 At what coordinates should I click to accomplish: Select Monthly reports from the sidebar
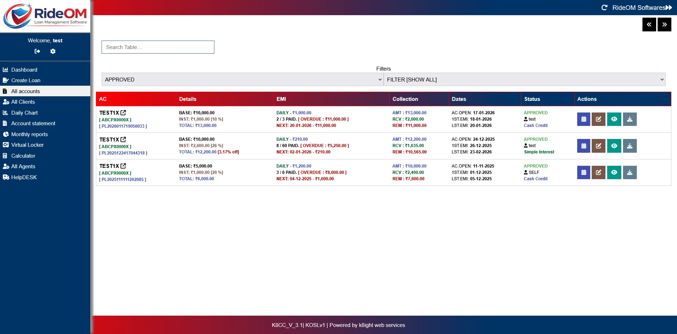point(30,134)
